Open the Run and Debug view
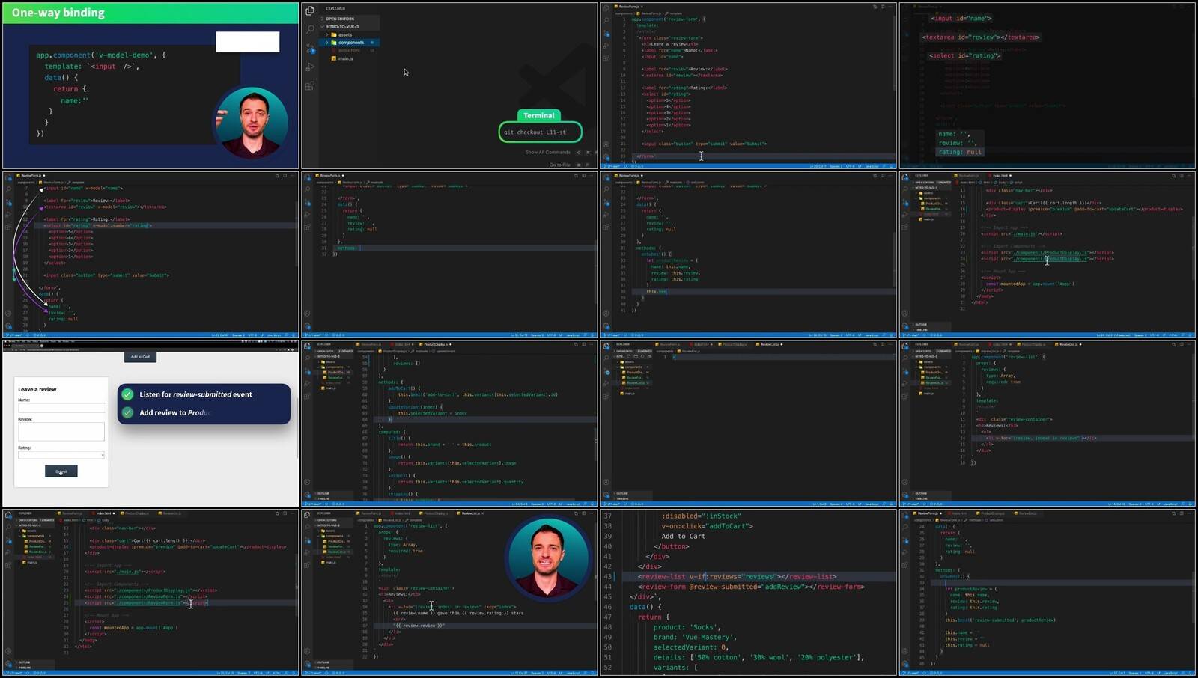This screenshot has width=1198, height=678. pyautogui.click(x=311, y=67)
